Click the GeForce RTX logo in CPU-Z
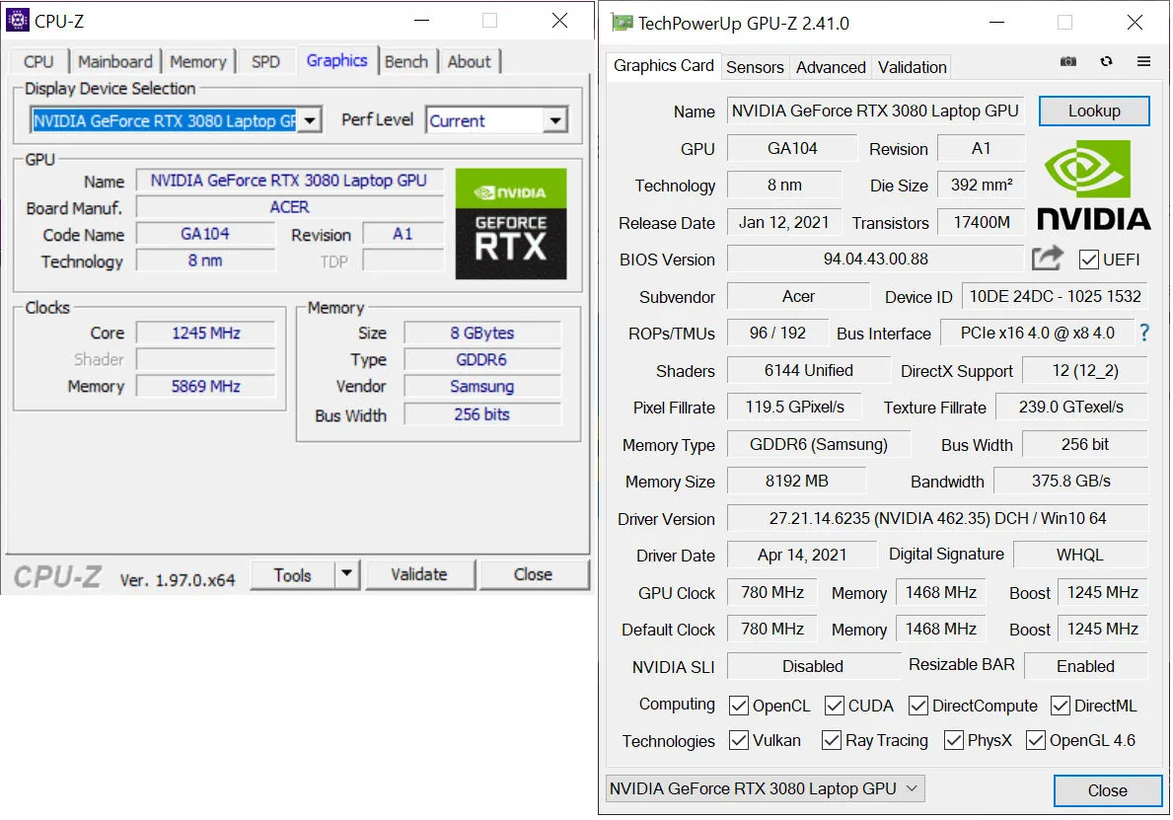The image size is (1173, 820). click(x=511, y=224)
